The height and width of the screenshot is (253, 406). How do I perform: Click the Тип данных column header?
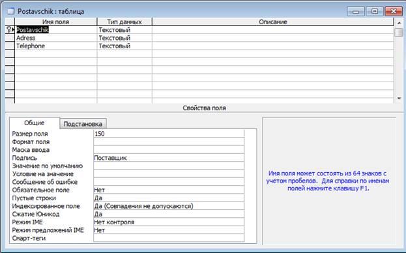pyautogui.click(x=124, y=22)
